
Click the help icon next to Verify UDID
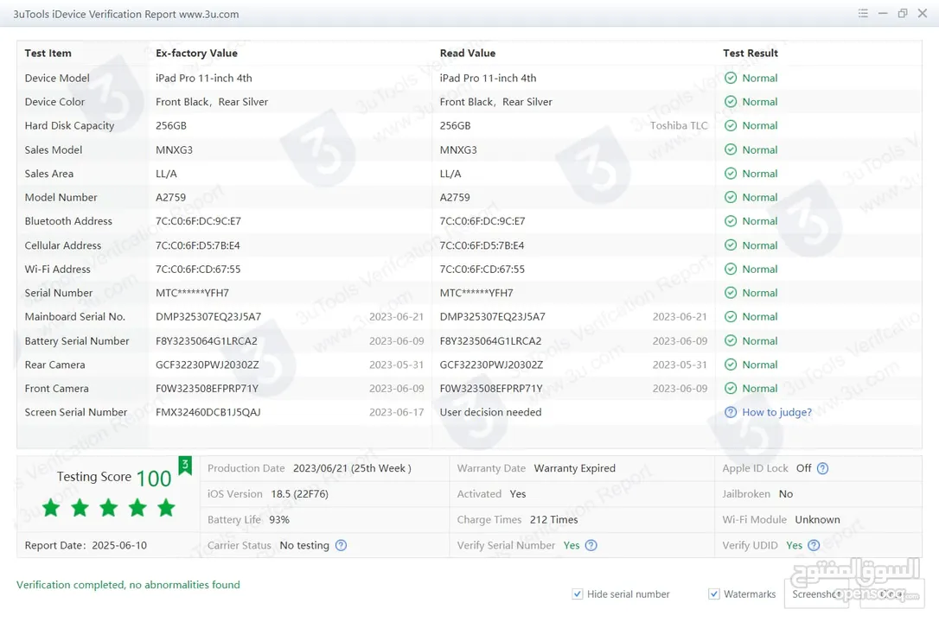(814, 545)
